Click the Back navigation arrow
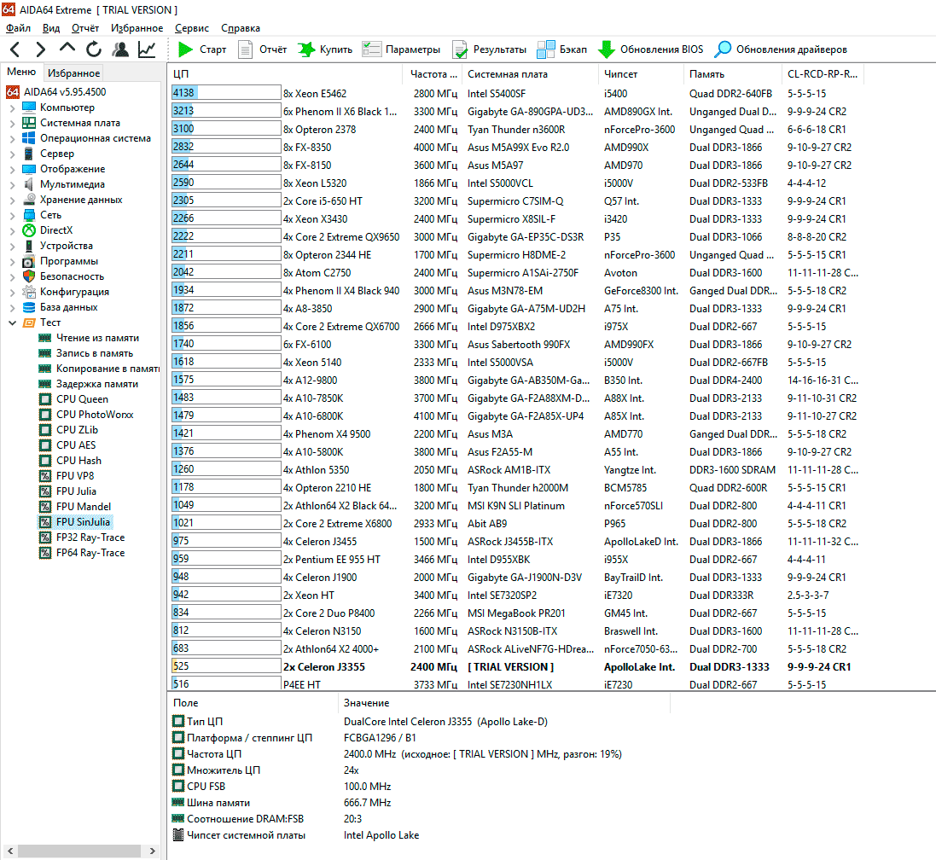 (x=15, y=49)
